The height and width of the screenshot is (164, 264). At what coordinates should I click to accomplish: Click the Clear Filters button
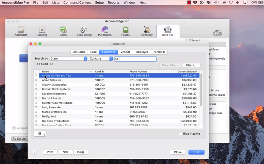[170, 65]
